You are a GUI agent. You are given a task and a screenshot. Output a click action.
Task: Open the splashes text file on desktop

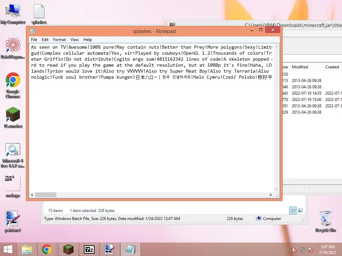click(x=39, y=14)
